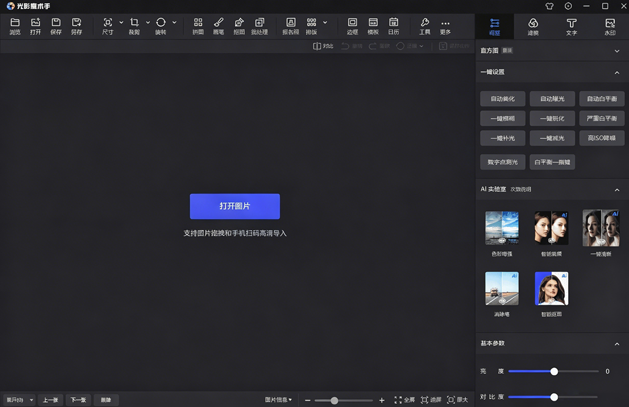Viewport: 629px width, 407px height.
Task: Expand the 旋转 dropdown arrow
Action: coord(175,23)
